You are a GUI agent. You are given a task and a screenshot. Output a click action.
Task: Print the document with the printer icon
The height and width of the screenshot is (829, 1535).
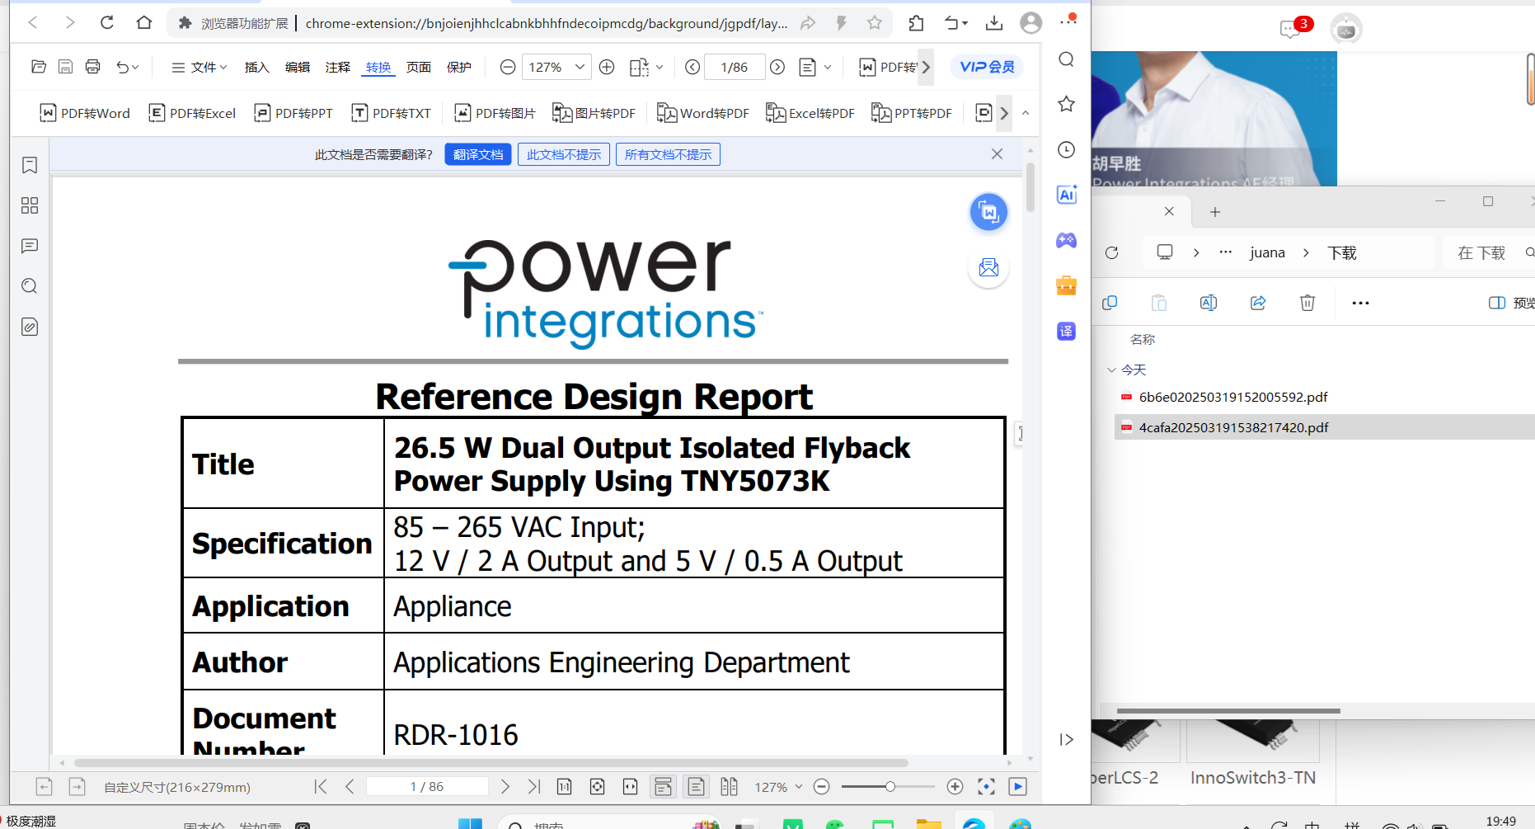[92, 67]
